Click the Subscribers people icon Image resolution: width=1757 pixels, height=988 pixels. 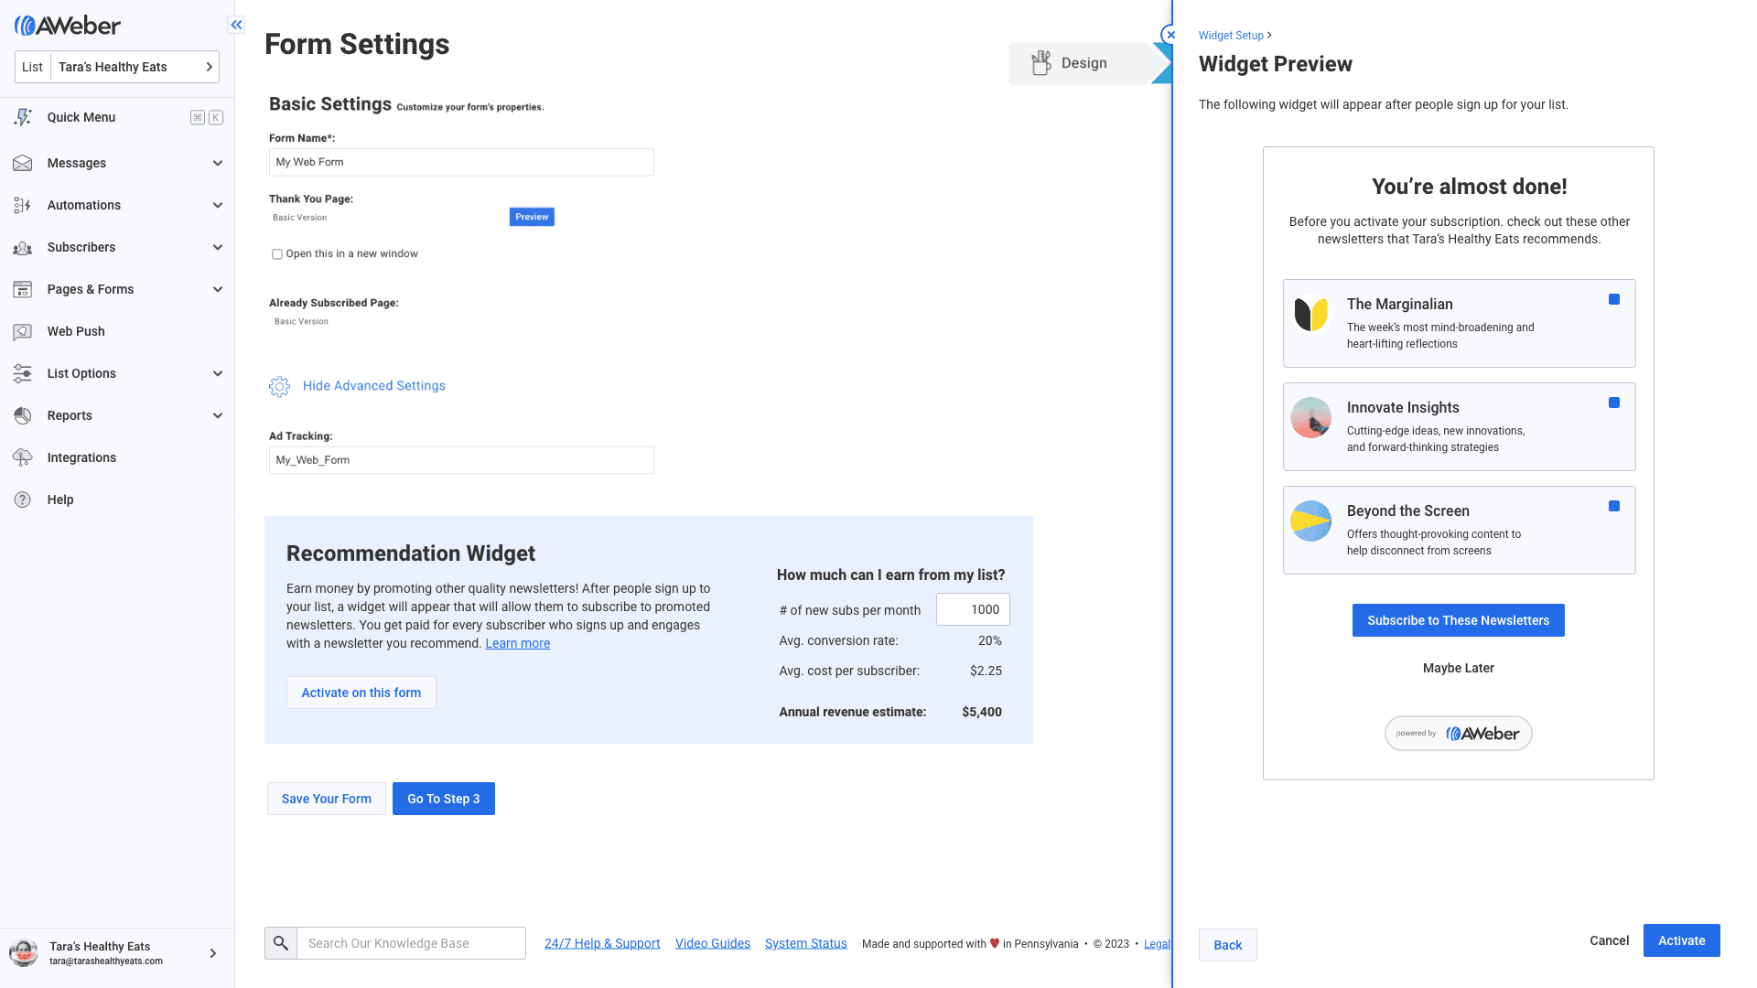23,247
